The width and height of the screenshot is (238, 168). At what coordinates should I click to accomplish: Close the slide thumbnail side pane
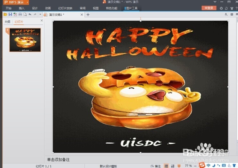(x=42, y=20)
